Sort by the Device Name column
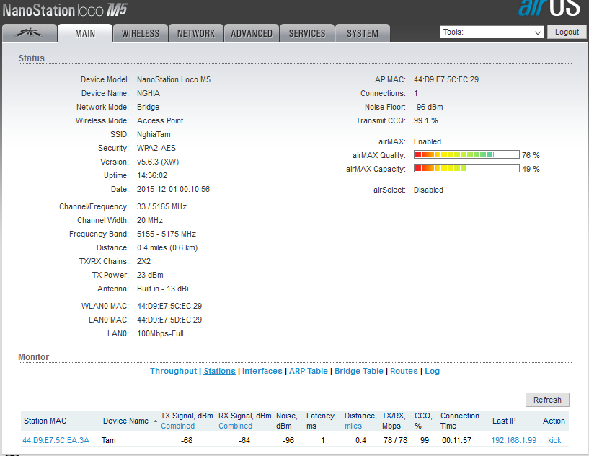 pos(126,421)
